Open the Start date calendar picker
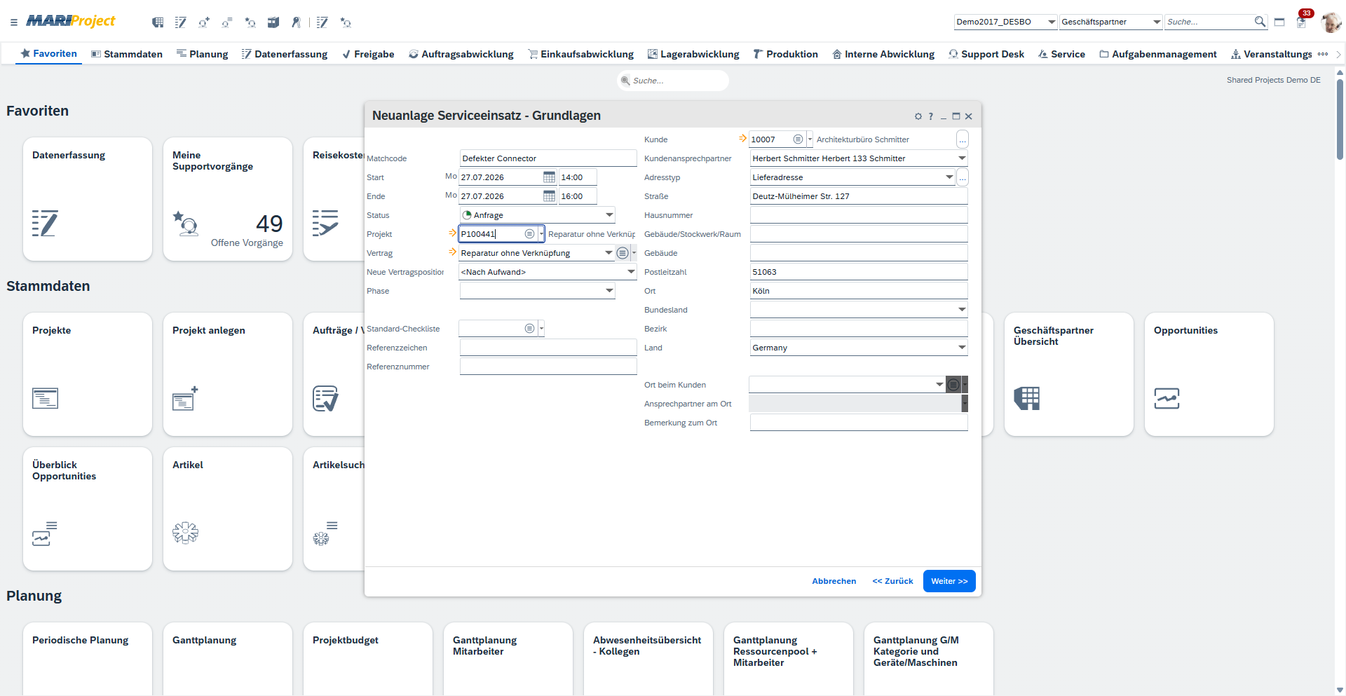 [x=549, y=177]
